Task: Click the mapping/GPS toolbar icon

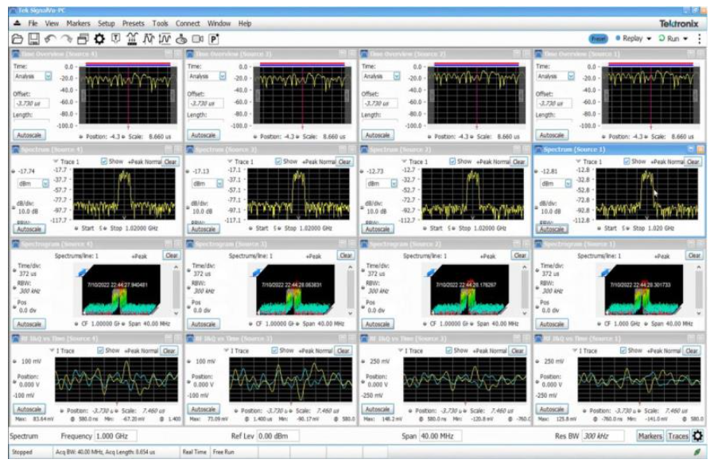Action: (x=181, y=39)
